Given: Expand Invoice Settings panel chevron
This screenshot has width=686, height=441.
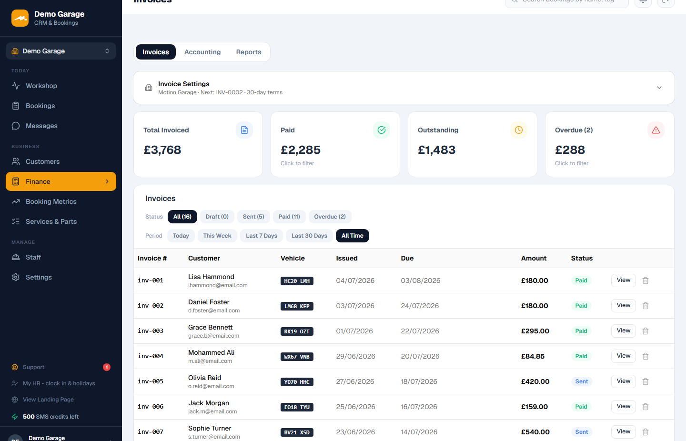Looking at the screenshot, I should point(659,88).
